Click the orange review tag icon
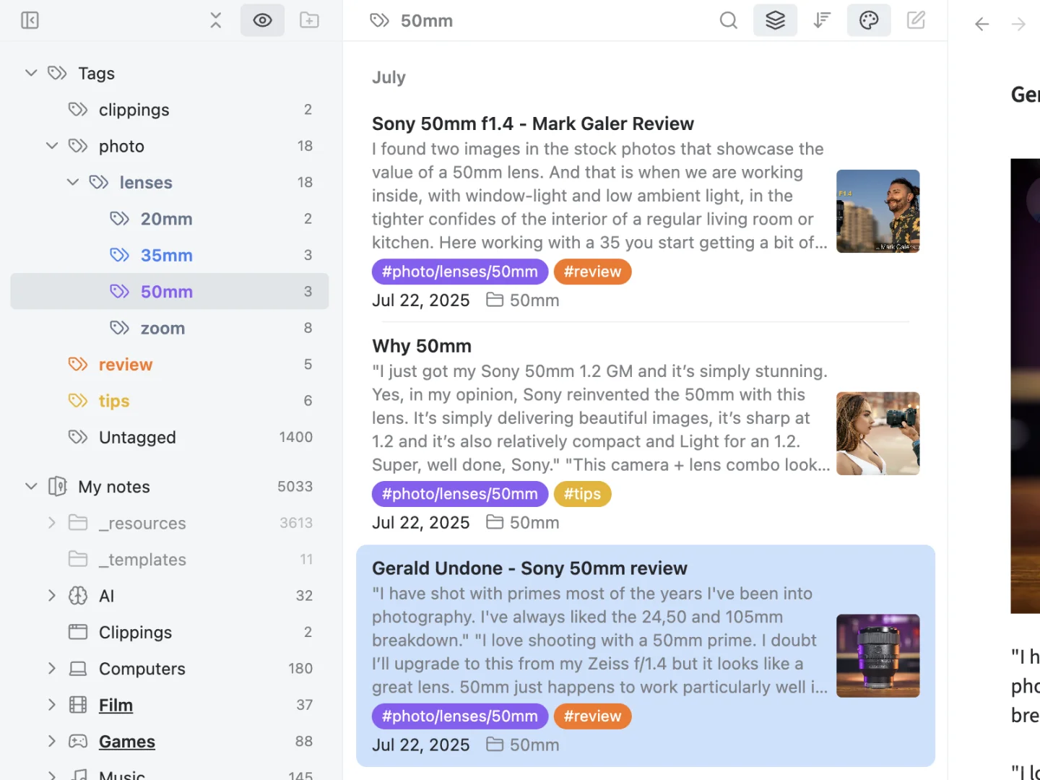Viewport: 1040px width, 780px height. pos(78,364)
